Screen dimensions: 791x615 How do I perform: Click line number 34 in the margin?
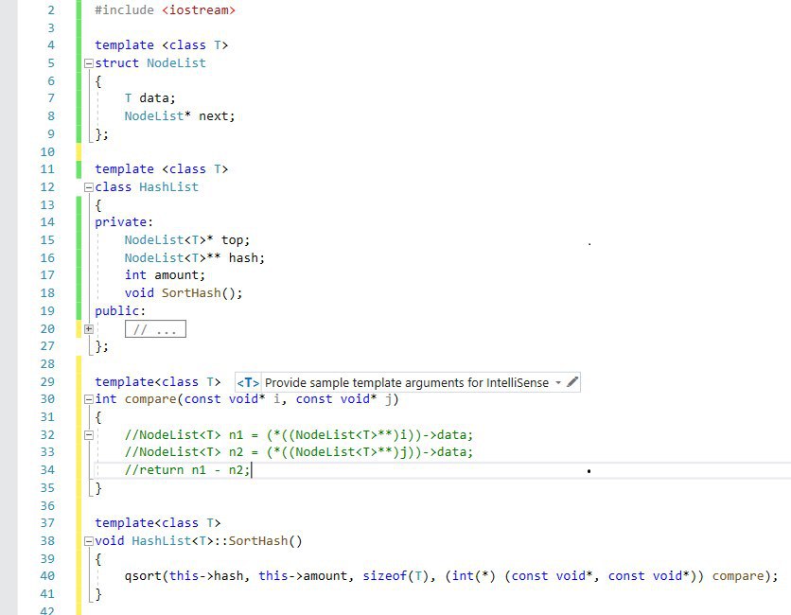click(x=47, y=470)
